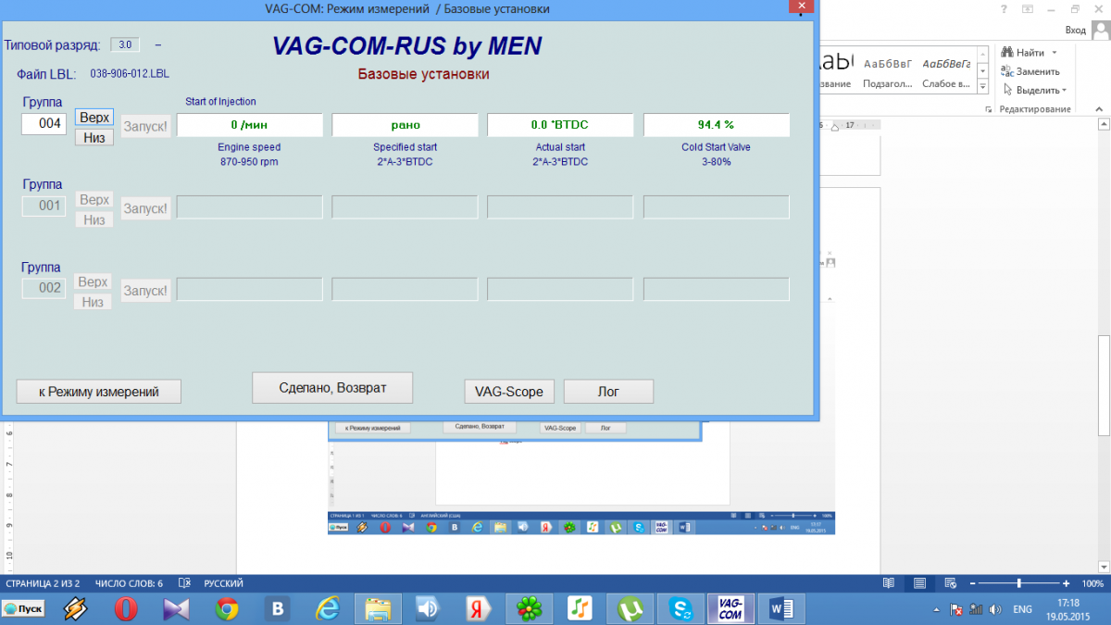
Task: Open Yandex icon in the taskbar
Action: coord(479,608)
